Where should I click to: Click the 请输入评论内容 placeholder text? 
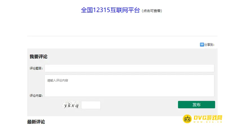[x=58, y=80]
